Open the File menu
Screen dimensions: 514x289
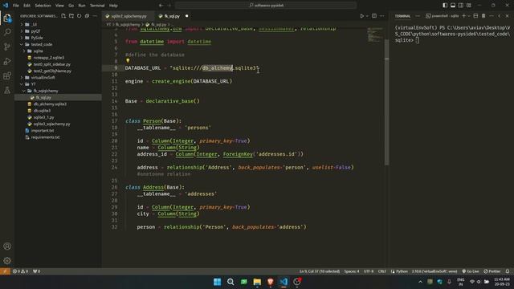click(x=16, y=6)
